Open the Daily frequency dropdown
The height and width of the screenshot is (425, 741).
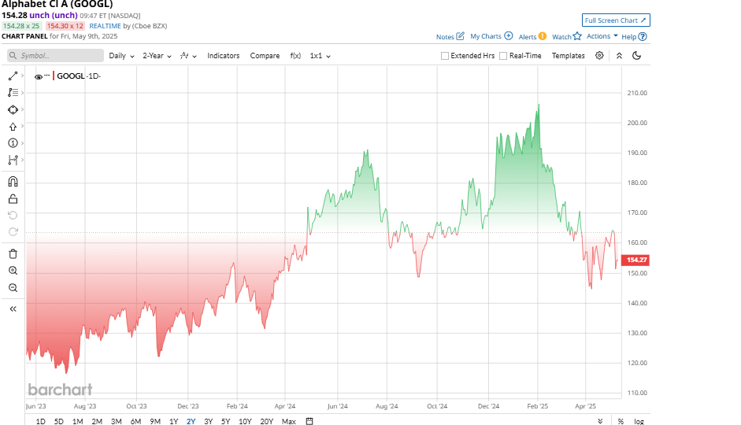tap(121, 56)
